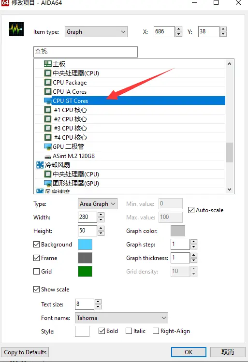Screen dimensions: 248x362
Task: Click the chip icon for #1 CPU 核心
Action: tap(48, 110)
